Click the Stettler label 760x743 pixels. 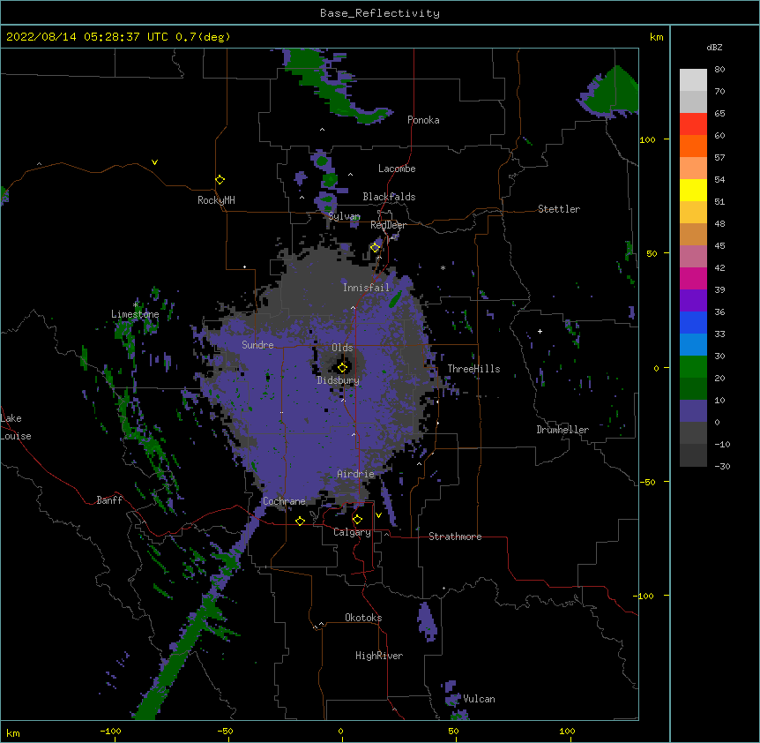click(559, 209)
